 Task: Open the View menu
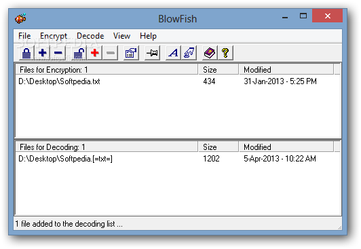click(121, 36)
